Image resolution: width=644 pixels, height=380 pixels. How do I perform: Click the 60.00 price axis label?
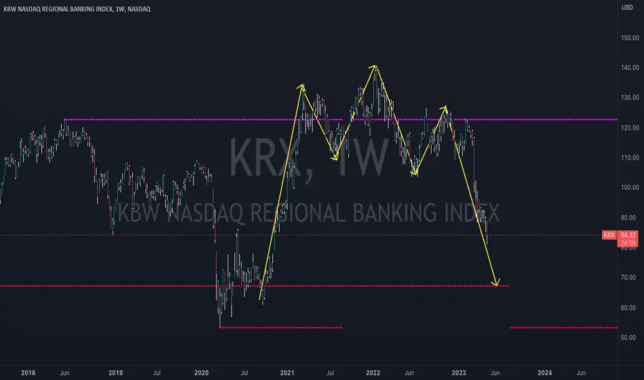[628, 307]
